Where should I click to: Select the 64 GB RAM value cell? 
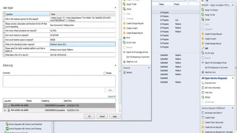pos(83,35)
